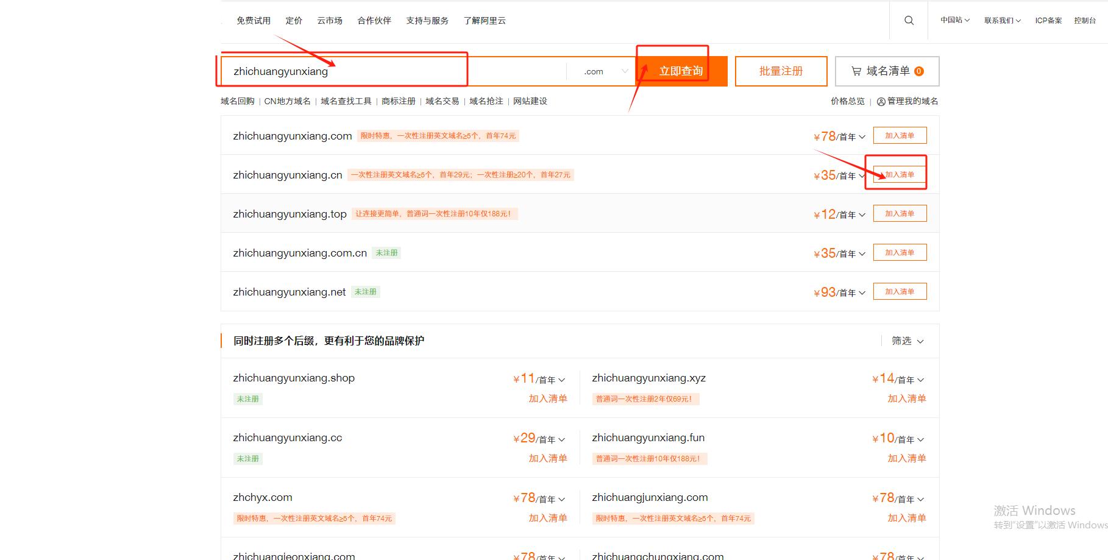
Task: Open the shopping cart 域名清单 button
Action: [x=887, y=71]
